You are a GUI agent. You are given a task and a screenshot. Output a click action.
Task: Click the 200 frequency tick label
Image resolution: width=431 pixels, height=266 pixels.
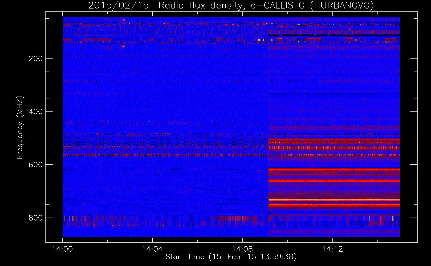pos(36,59)
